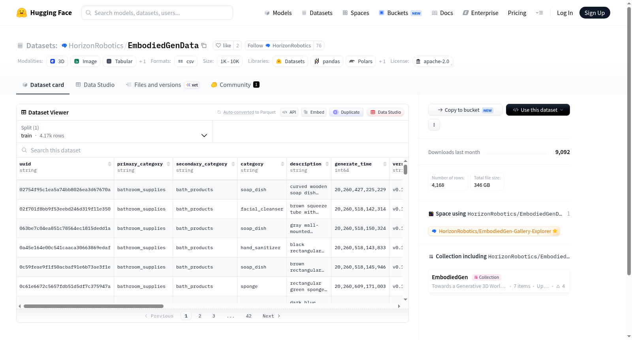Open the Use this dataset dropdown
This screenshot has height=340, width=632.
click(538, 110)
